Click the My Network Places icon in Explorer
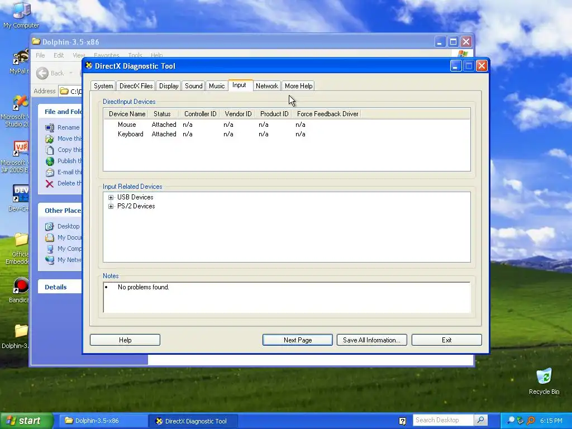 coord(50,260)
